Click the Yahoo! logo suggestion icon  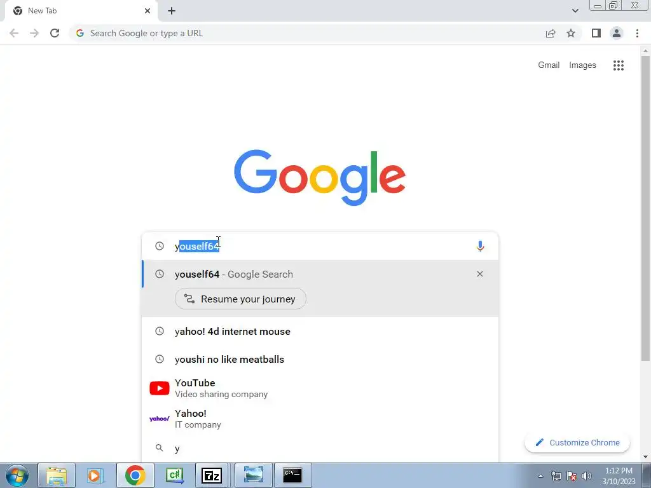click(160, 419)
